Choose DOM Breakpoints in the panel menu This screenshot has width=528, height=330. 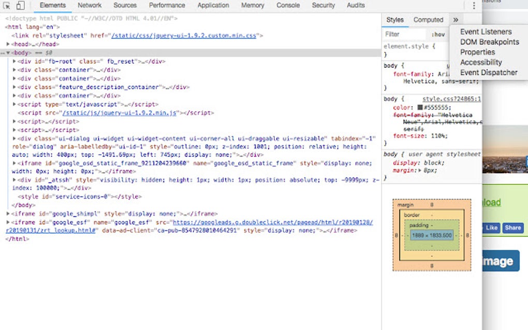coord(489,42)
